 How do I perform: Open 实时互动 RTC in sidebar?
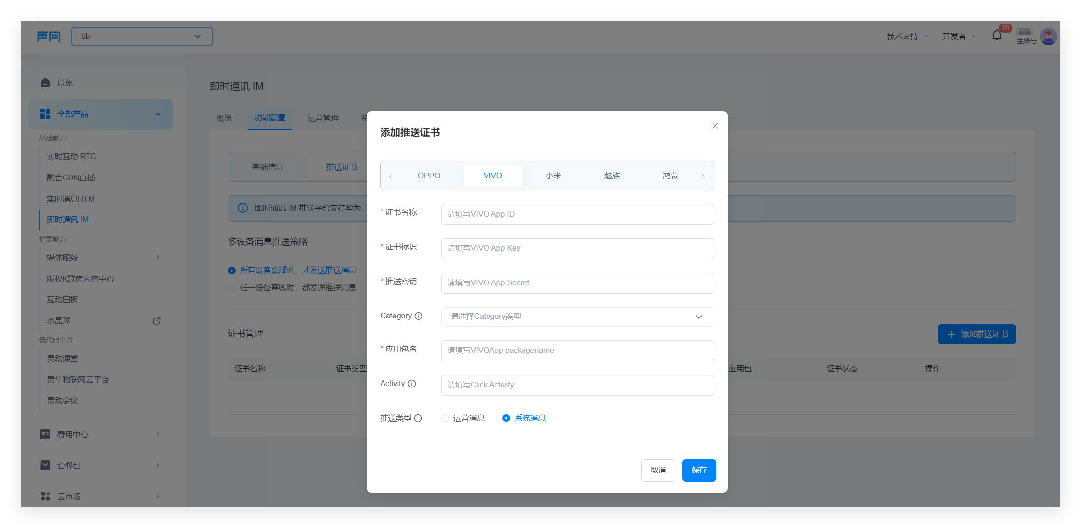click(71, 157)
